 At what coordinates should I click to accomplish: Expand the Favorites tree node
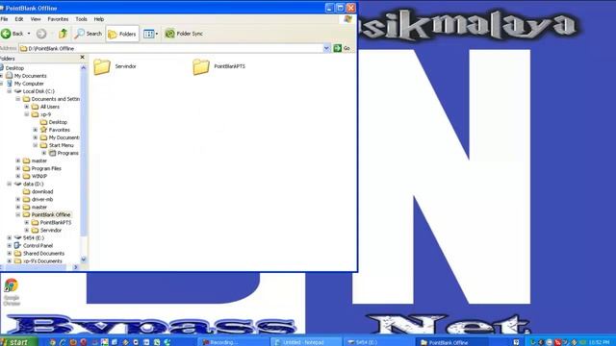coord(36,130)
